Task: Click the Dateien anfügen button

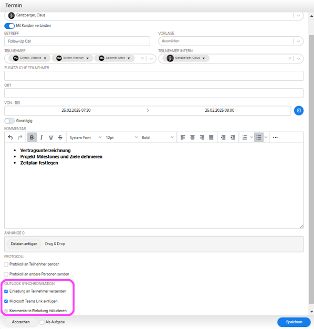Action: pos(24,244)
